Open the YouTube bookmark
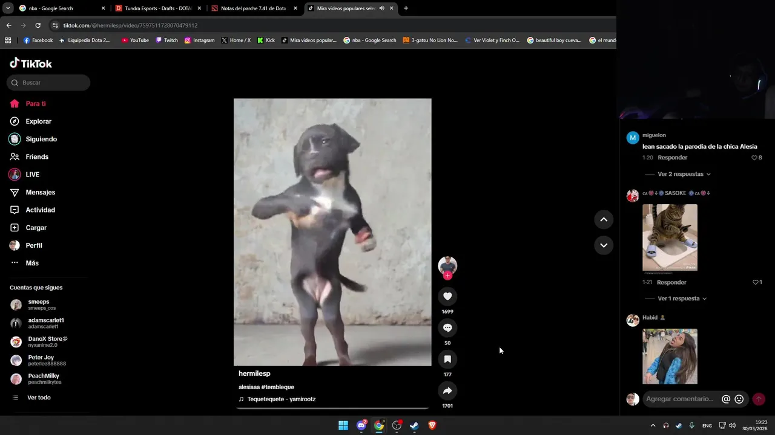The width and height of the screenshot is (775, 435). 135,40
